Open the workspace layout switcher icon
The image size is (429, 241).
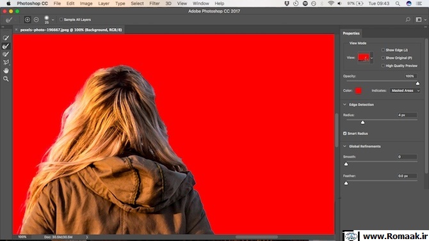pos(418,20)
